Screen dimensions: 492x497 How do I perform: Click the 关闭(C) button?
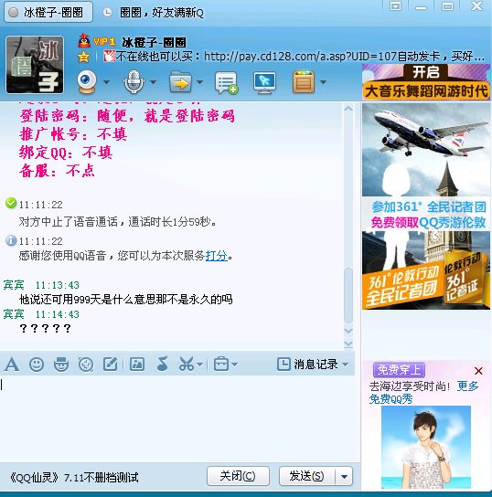point(238,476)
